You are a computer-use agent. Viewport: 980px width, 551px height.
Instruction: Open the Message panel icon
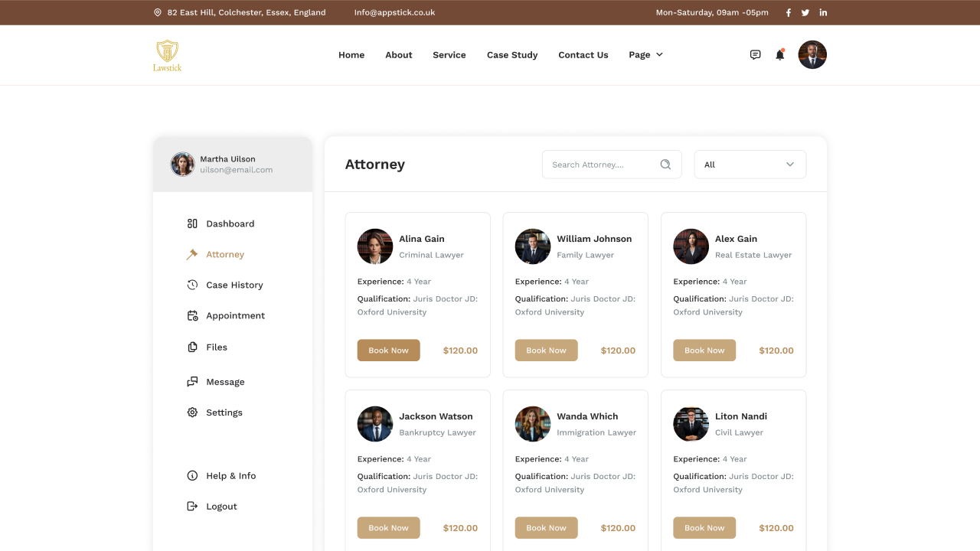(191, 381)
